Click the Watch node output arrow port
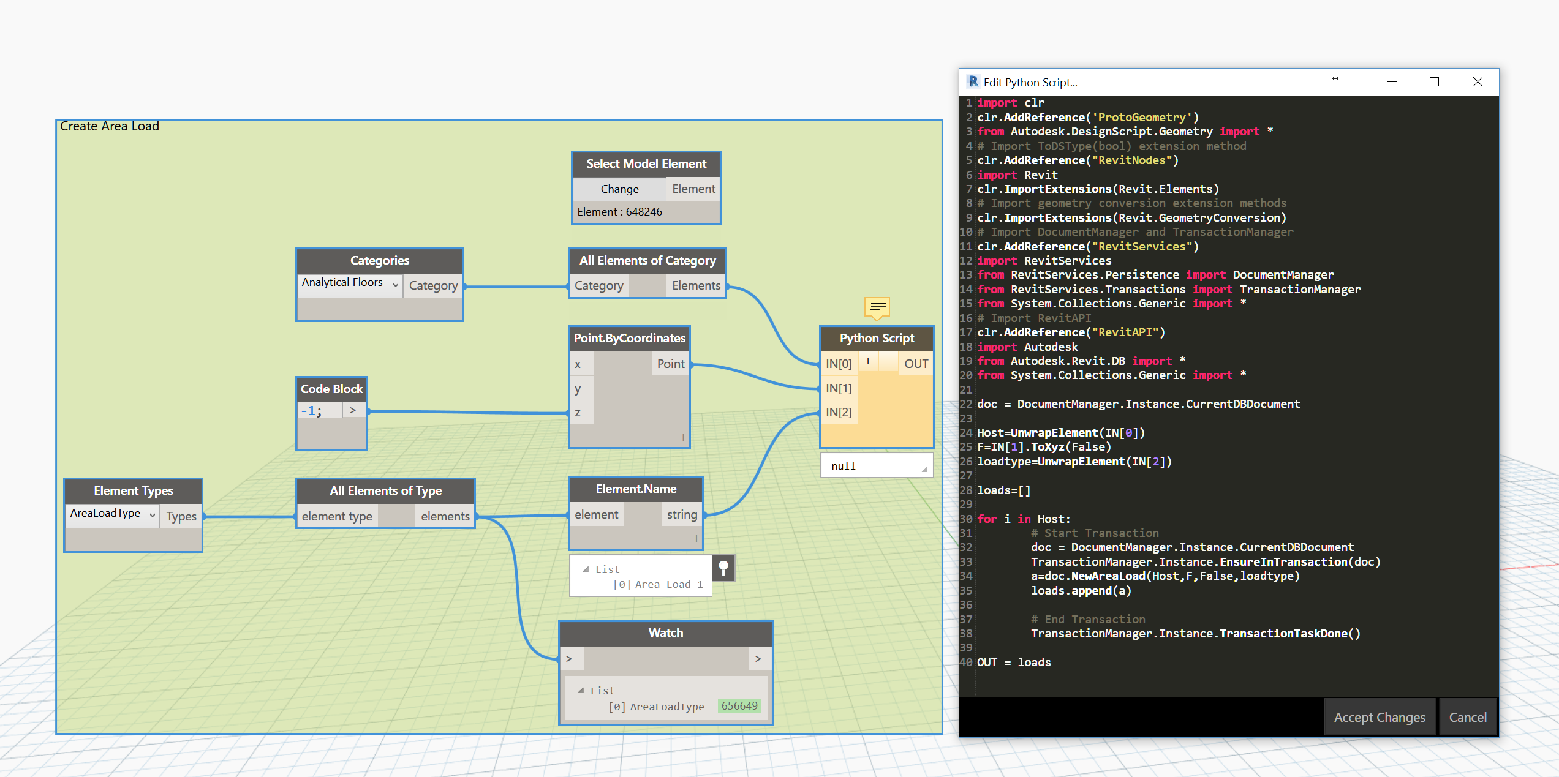The width and height of the screenshot is (1559, 777). (758, 659)
